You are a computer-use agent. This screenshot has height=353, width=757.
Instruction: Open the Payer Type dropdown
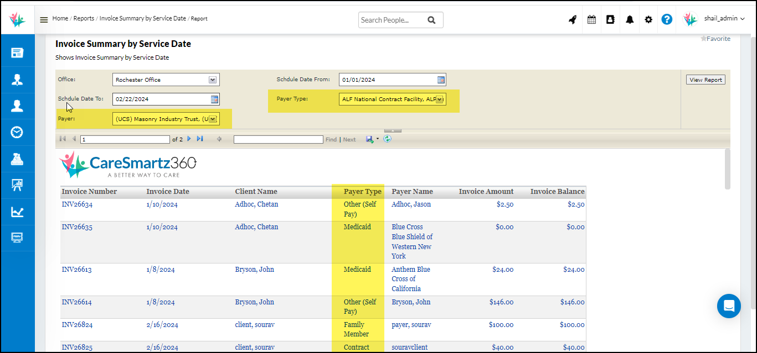(439, 99)
